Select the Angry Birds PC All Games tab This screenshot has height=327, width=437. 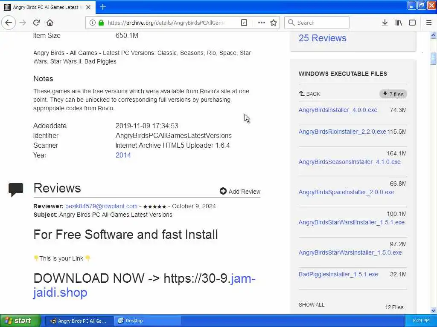point(48,7)
